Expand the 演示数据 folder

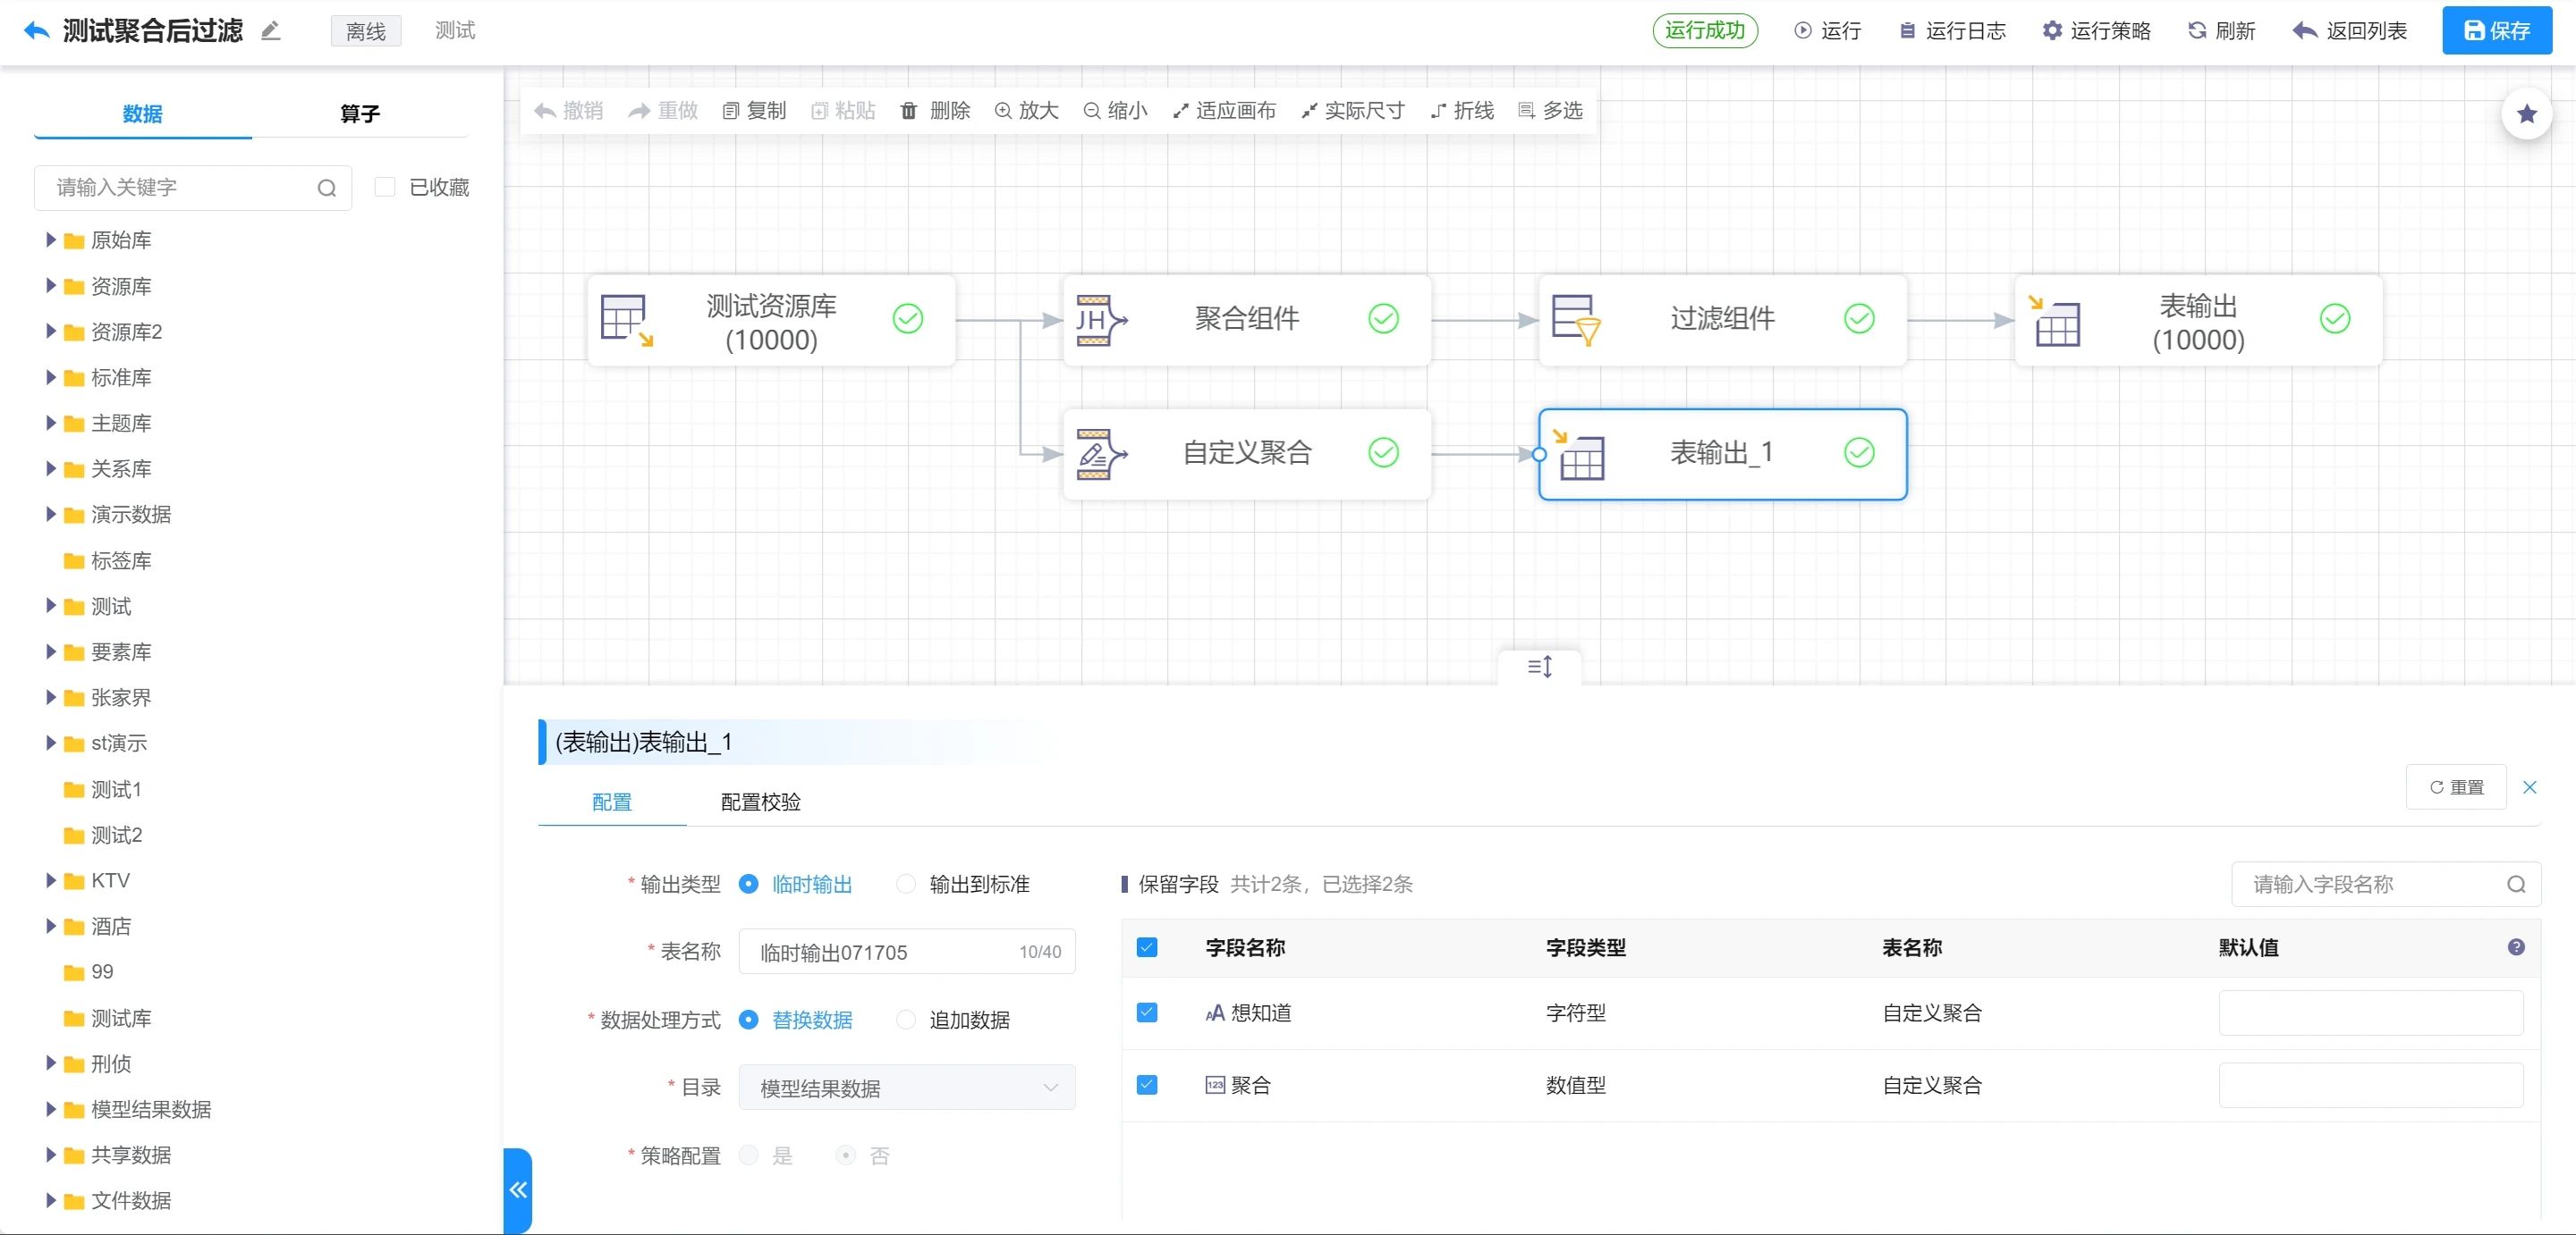(x=51, y=515)
